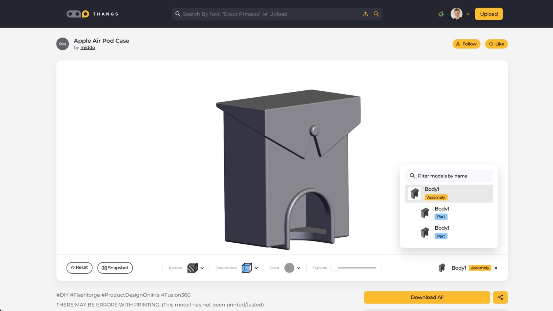Click the Filter models by name field

coord(449,176)
